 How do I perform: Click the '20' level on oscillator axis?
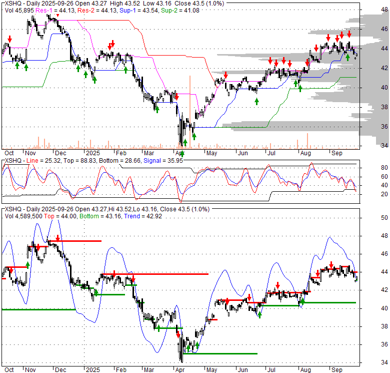(x=384, y=194)
